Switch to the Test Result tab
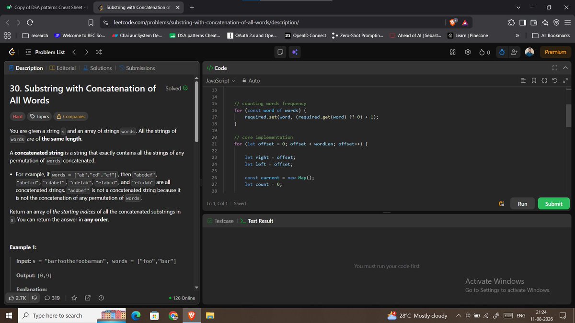Viewport: 575px width, 323px height. (x=256, y=221)
